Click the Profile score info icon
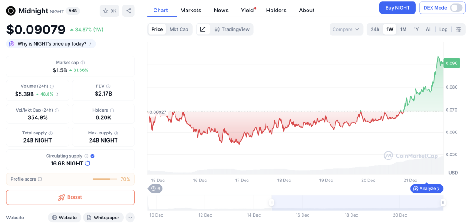The image size is (468, 223). coord(40,179)
